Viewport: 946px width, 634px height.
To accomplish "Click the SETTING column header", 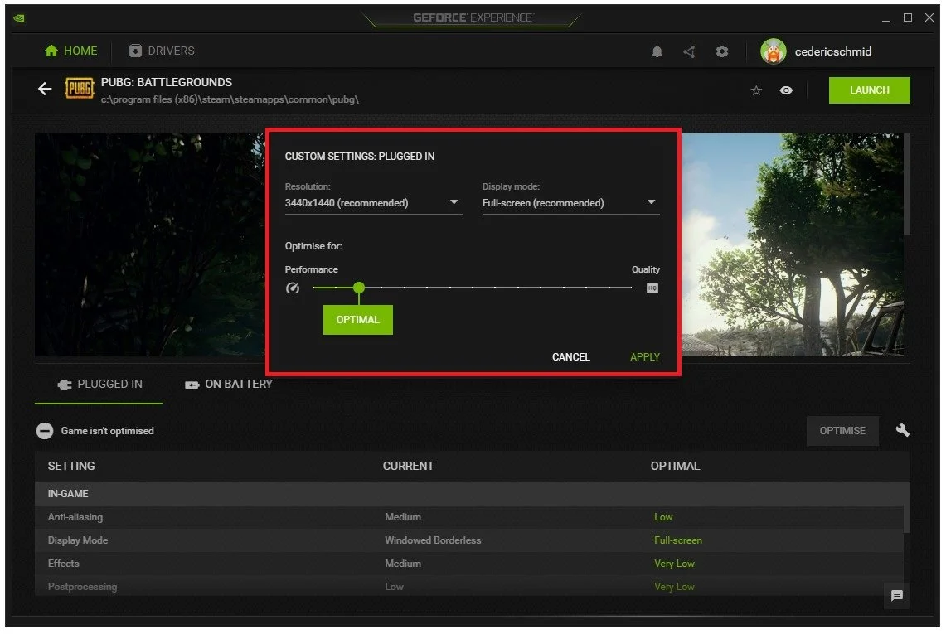I will click(x=71, y=467).
